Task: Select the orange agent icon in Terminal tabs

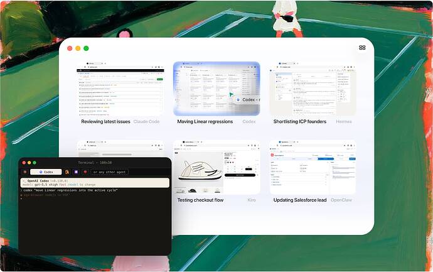Action: point(67,172)
